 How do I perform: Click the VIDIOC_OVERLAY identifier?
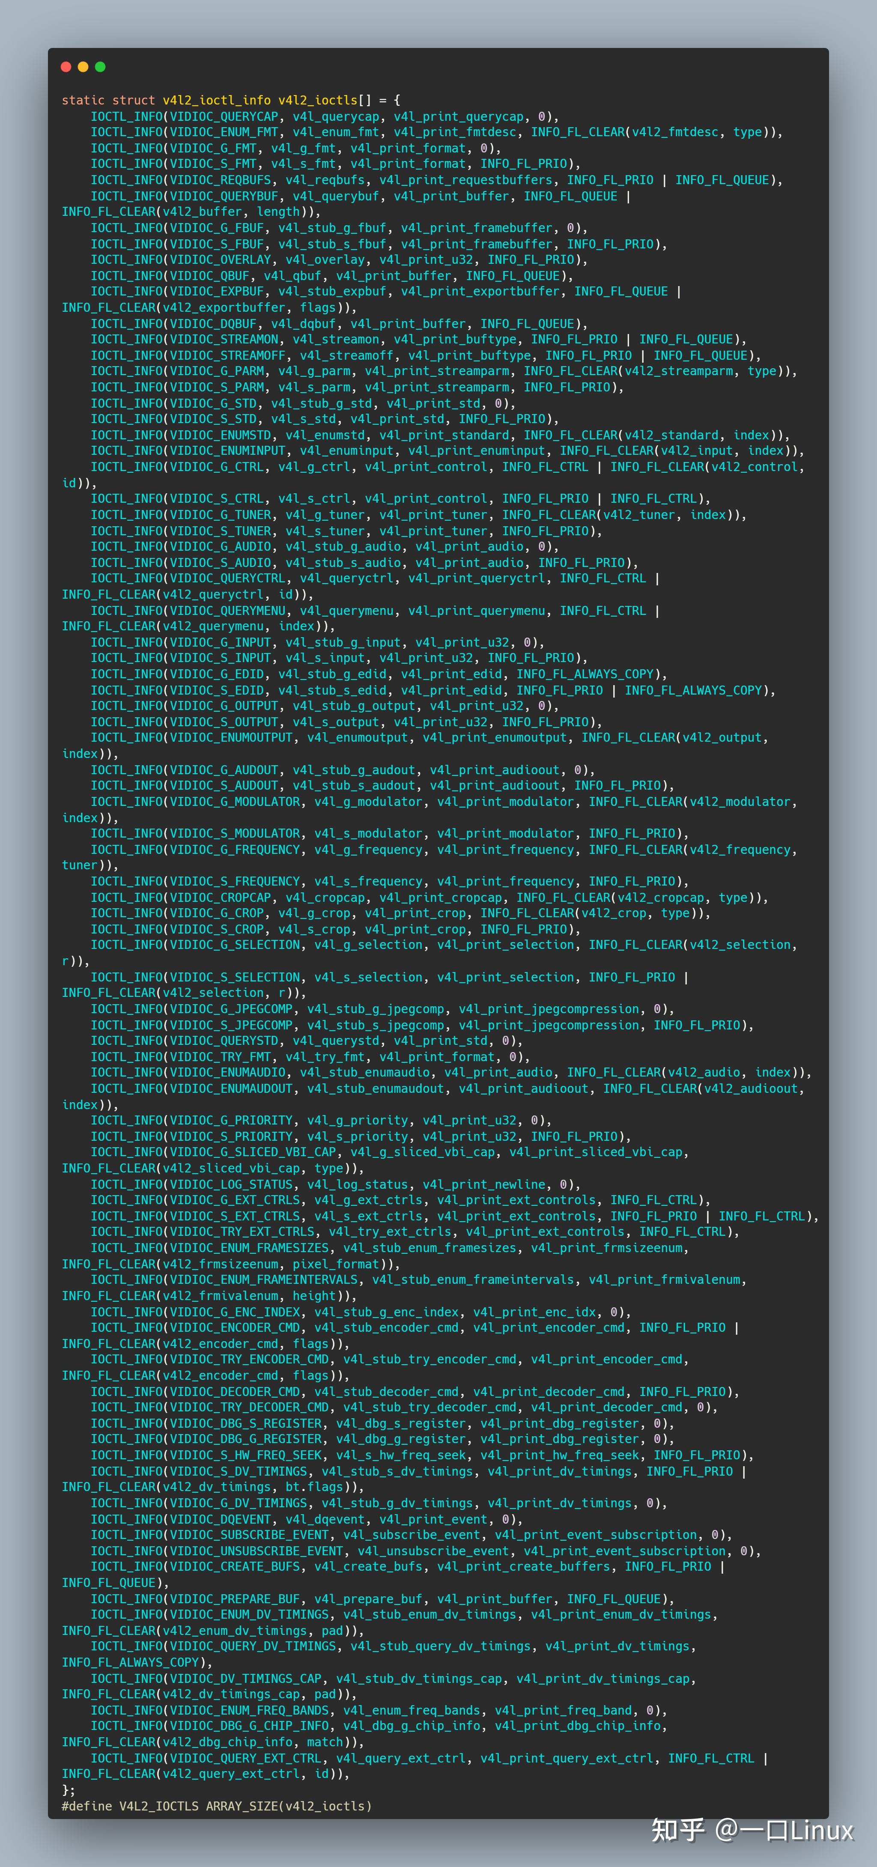(x=221, y=259)
